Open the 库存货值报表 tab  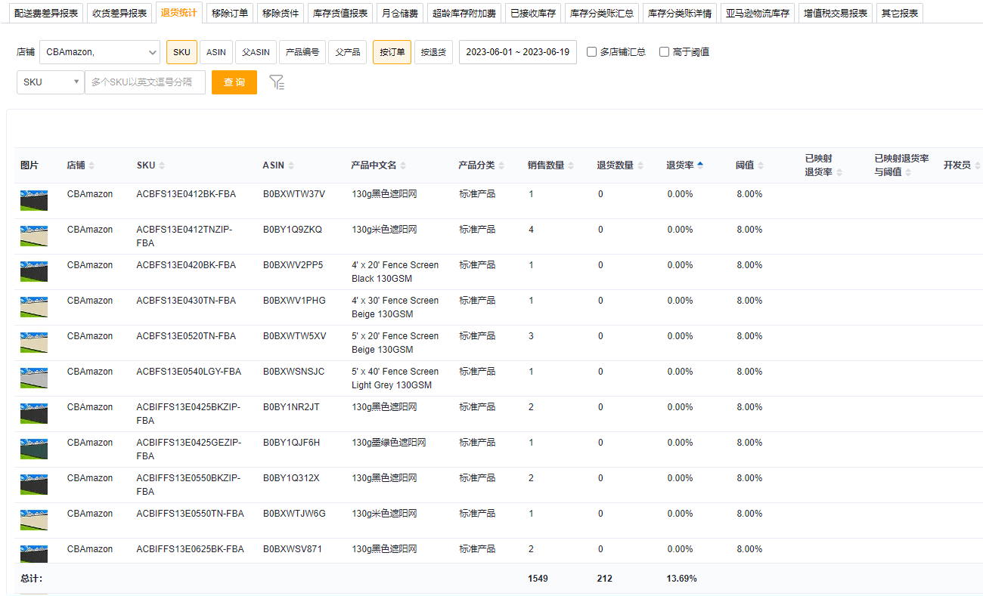pyautogui.click(x=340, y=14)
